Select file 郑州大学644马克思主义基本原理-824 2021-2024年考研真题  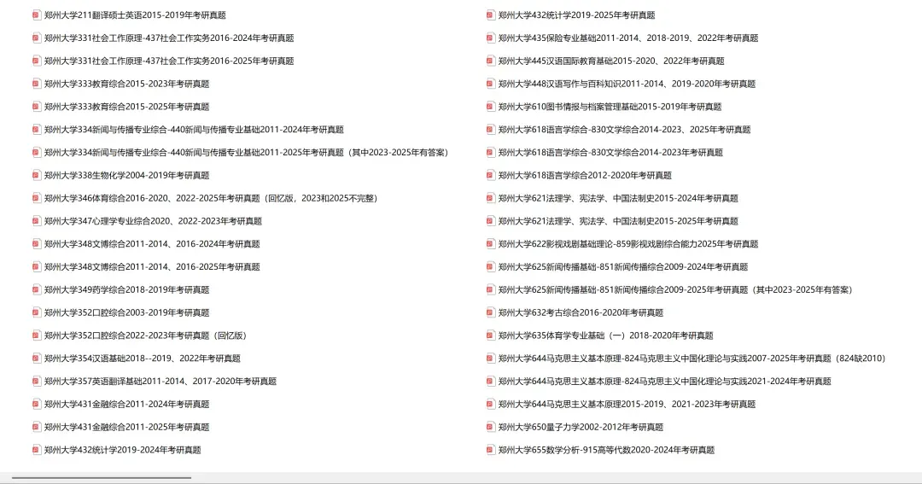(x=659, y=381)
